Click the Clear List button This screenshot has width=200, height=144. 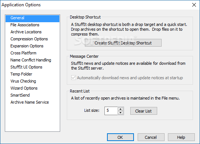coord(144,111)
